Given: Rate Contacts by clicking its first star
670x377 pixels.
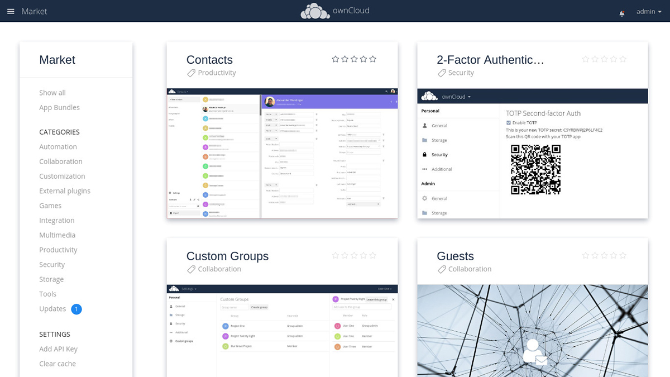Looking at the screenshot, I should (x=336, y=58).
